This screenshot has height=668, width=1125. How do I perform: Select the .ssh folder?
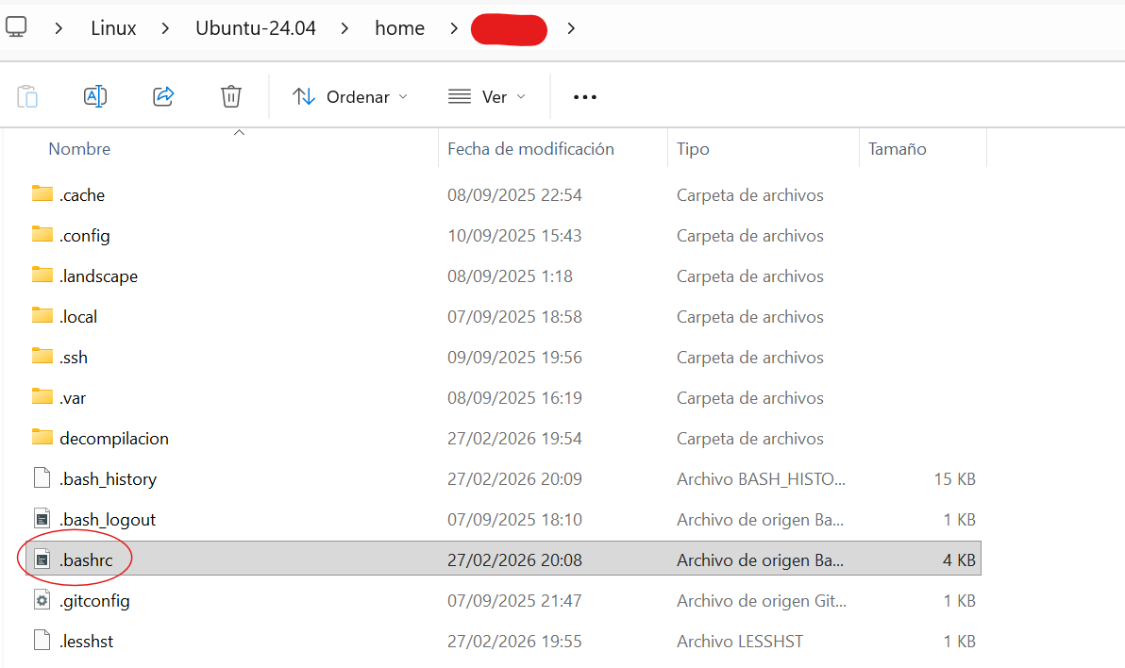pyautogui.click(x=74, y=358)
